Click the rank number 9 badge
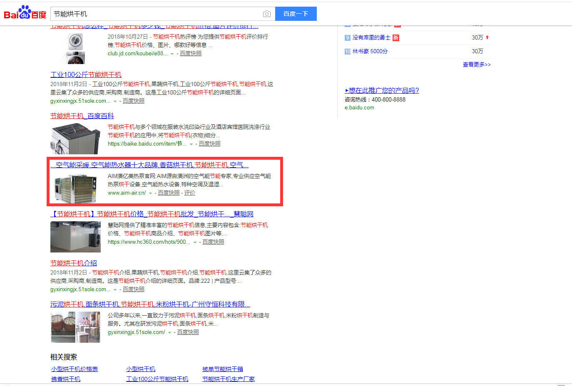572x386 pixels. pyautogui.click(x=347, y=37)
